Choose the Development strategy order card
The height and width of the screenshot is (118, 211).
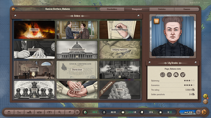click(x=119, y=30)
